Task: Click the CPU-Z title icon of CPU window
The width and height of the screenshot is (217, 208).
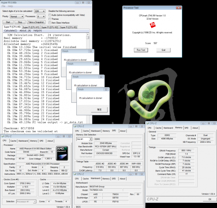Action: coord(2,136)
